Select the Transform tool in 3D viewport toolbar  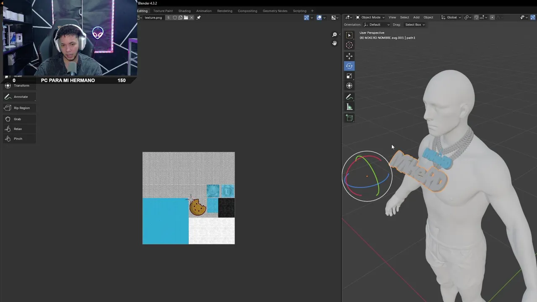pos(349,86)
